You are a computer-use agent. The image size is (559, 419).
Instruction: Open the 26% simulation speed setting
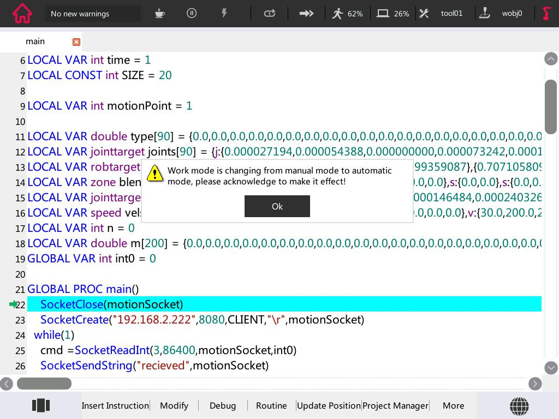point(393,13)
